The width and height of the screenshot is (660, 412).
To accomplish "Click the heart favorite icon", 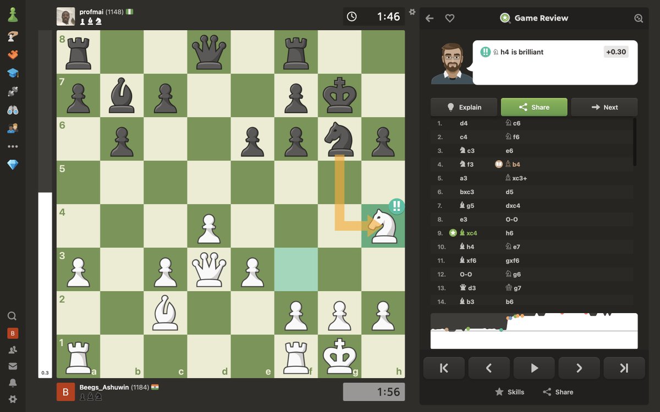I will [449, 18].
